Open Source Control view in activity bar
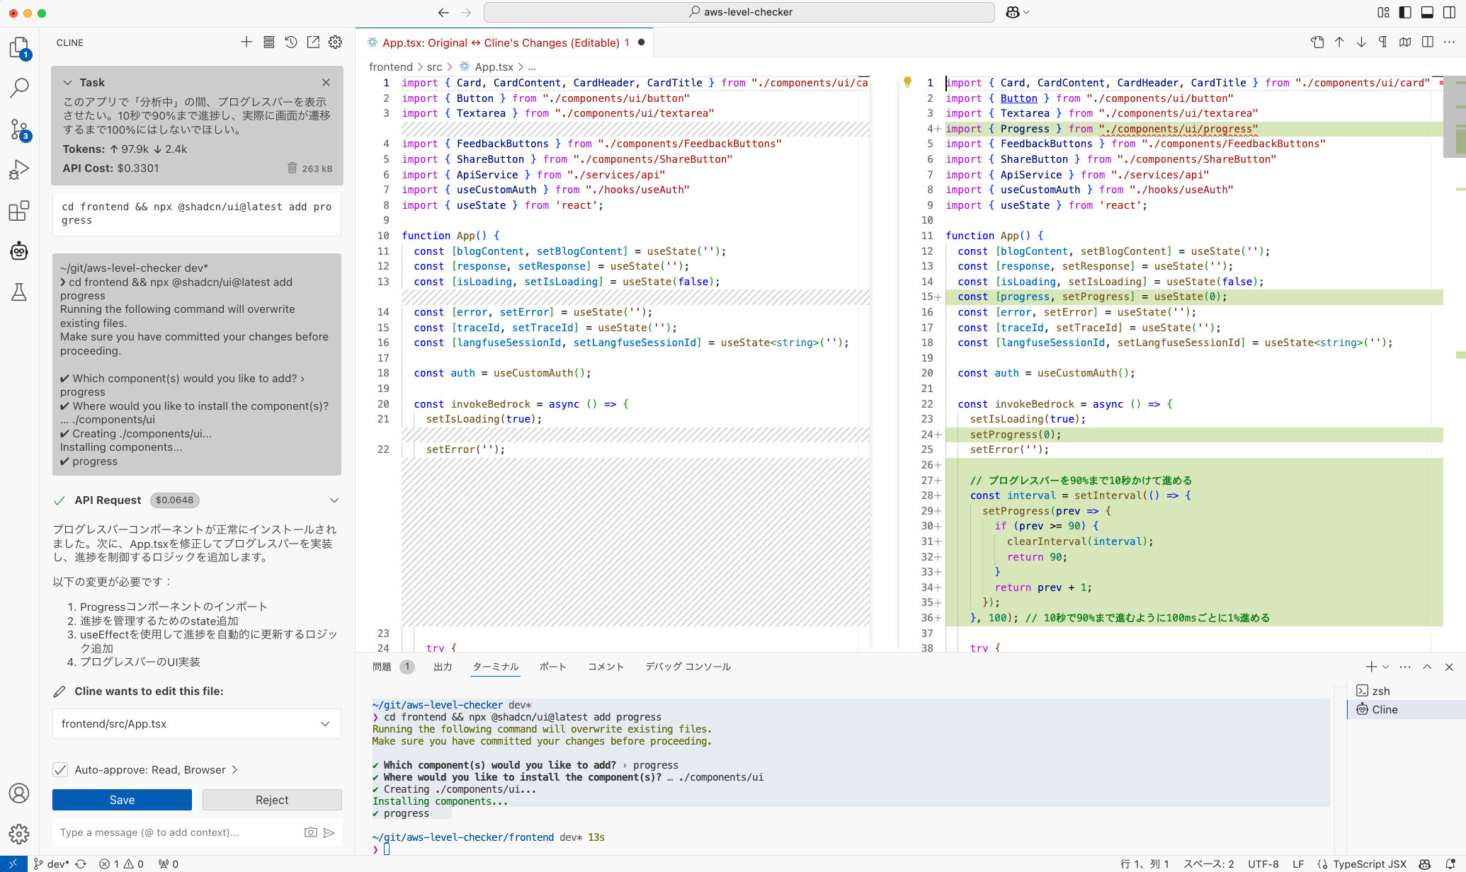This screenshot has height=872, width=1466. (x=19, y=130)
